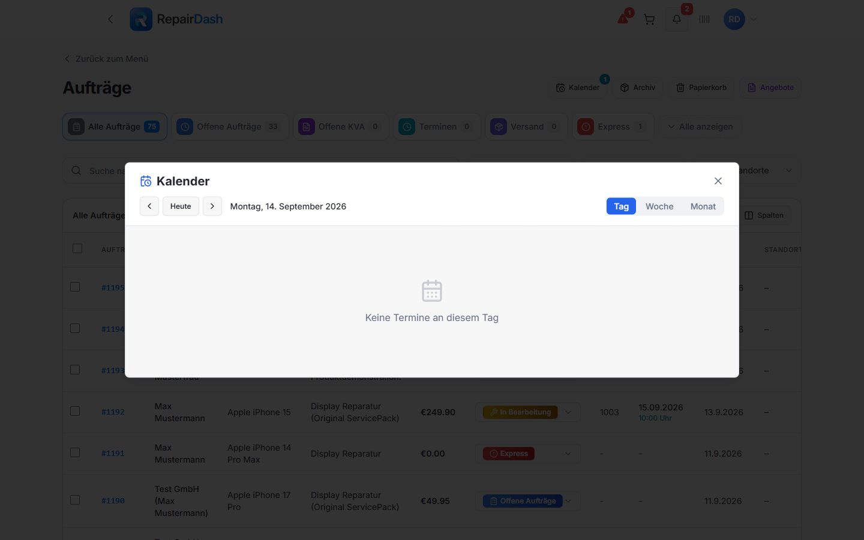Open the Archiv
Image resolution: width=864 pixels, height=540 pixels.
click(638, 88)
